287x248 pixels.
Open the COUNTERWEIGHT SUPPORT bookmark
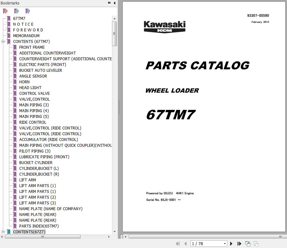click(65, 59)
